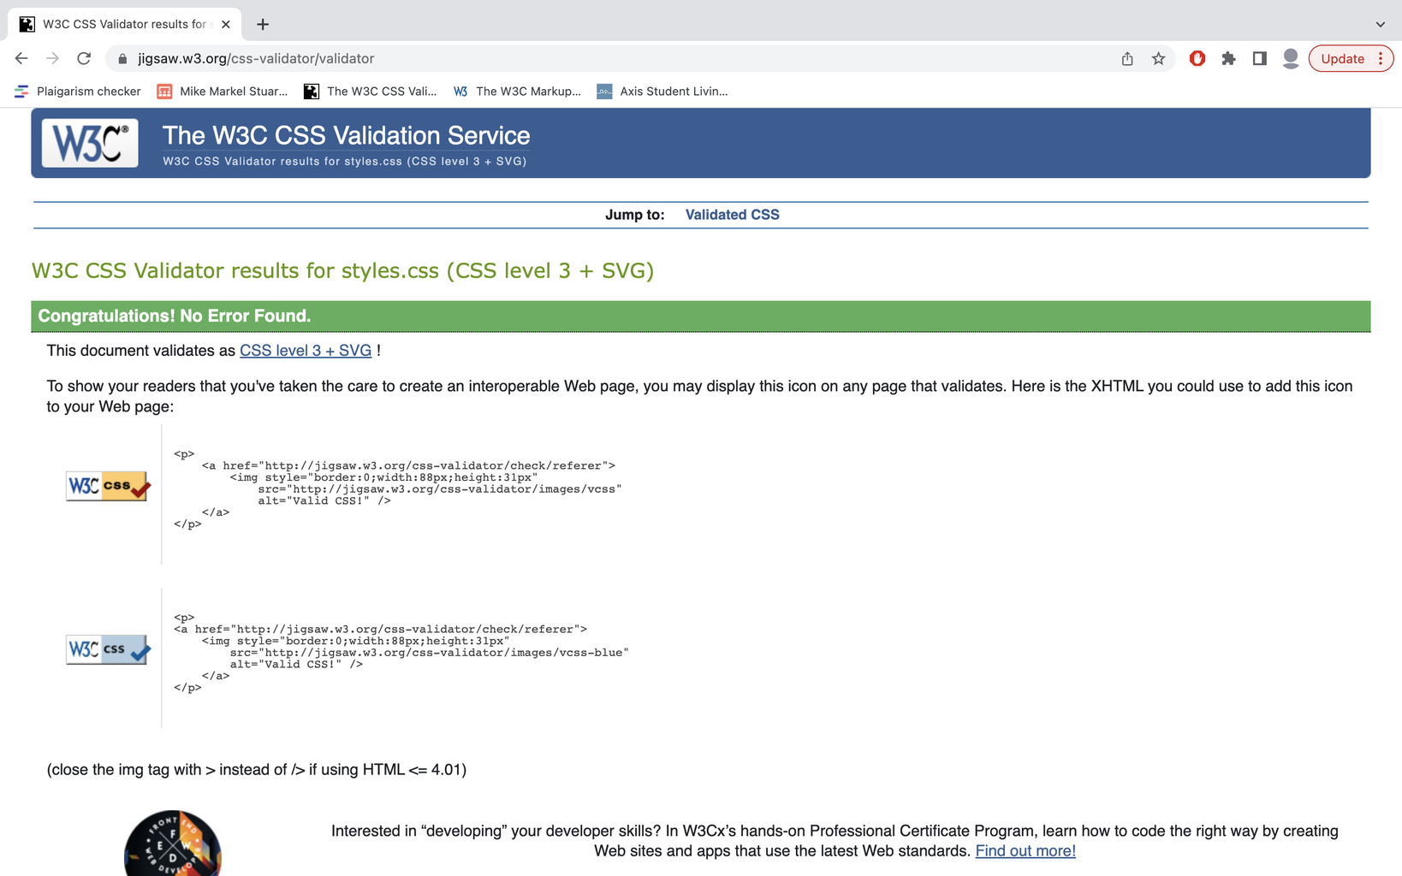Screen dimensions: 1402x876
Task: Open the Extensions puzzle icon
Action: pyautogui.click(x=1228, y=58)
